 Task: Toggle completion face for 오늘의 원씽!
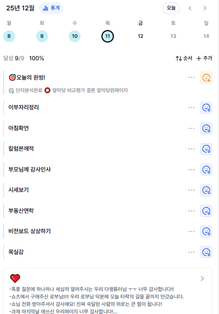206,78
